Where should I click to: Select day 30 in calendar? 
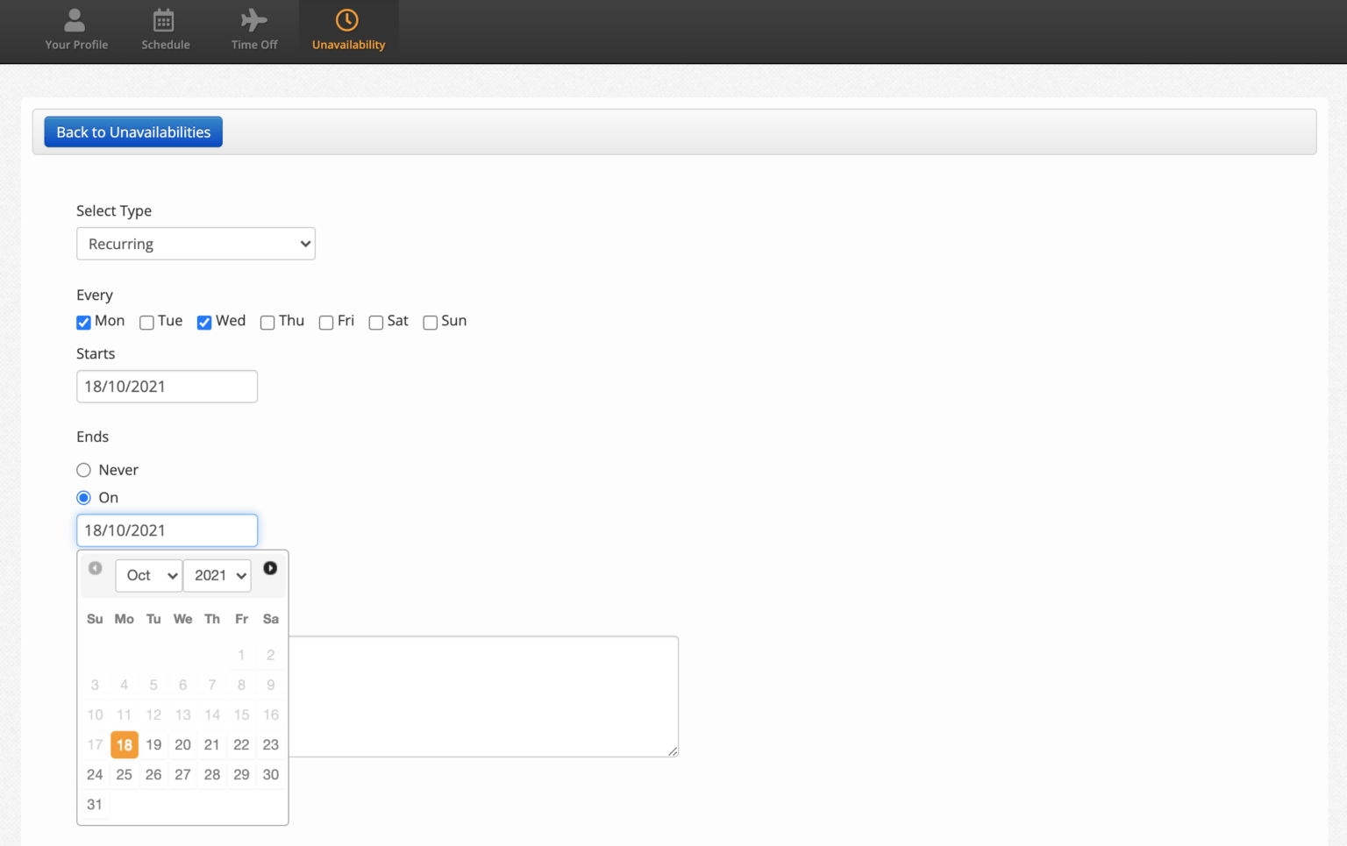271,775
